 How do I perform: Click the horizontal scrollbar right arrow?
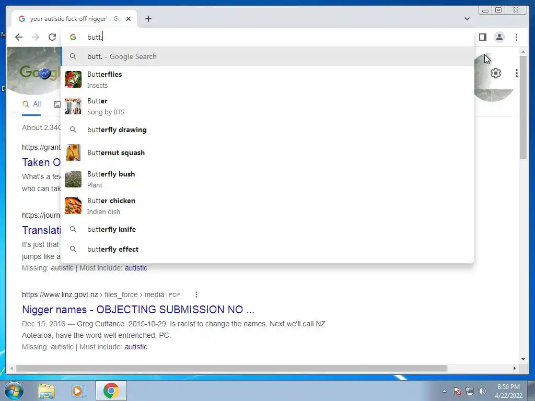(x=515, y=368)
